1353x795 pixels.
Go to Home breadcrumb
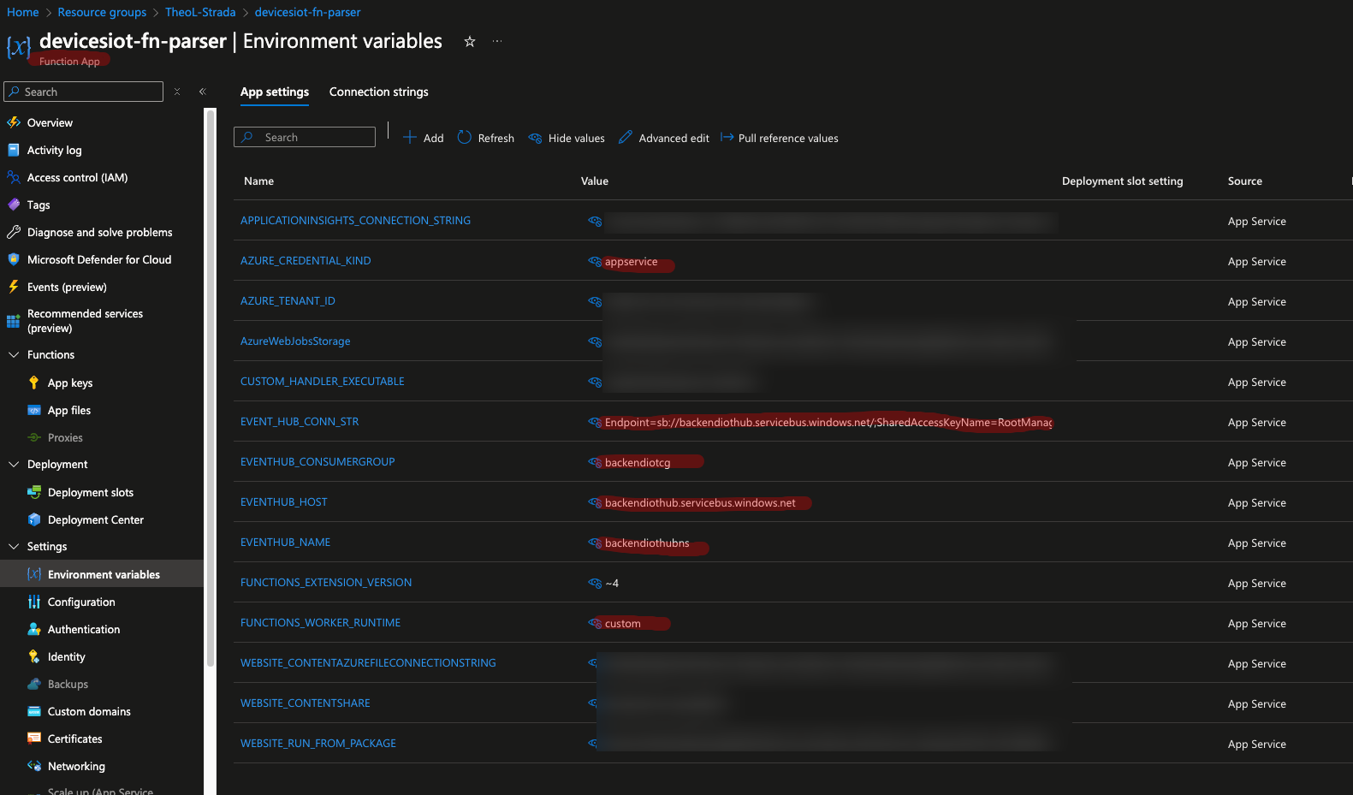click(23, 12)
